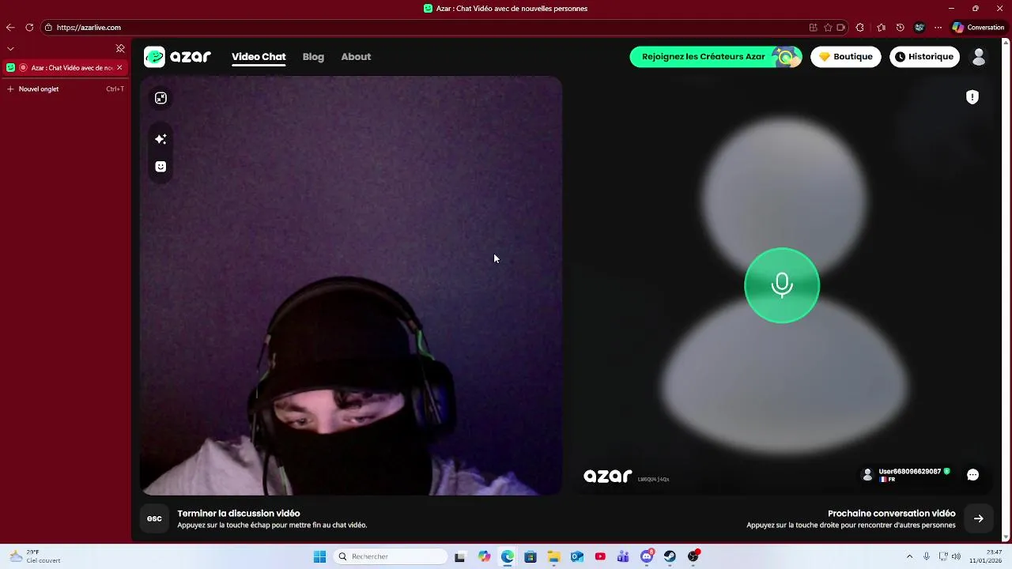Open the Video Chat tab
The height and width of the screenshot is (569, 1012).
(259, 57)
